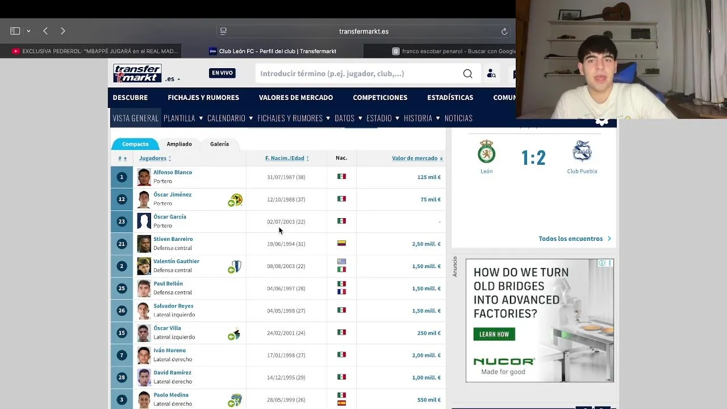Click the 1:2 match result score
The width and height of the screenshot is (727, 409).
533,157
